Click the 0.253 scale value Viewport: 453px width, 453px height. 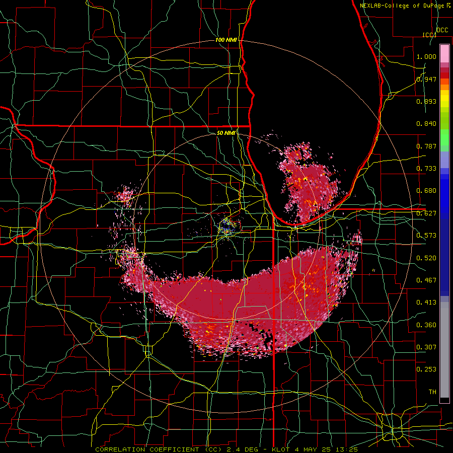point(426,369)
